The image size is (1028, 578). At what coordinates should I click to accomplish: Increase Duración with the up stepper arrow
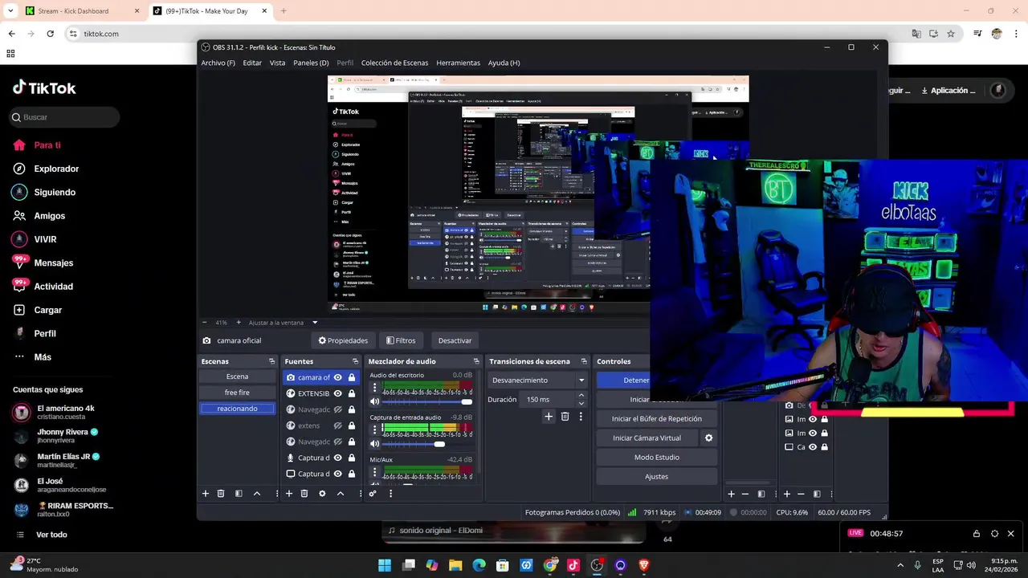[581, 395]
